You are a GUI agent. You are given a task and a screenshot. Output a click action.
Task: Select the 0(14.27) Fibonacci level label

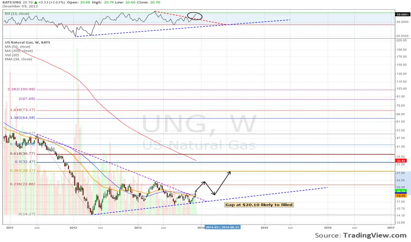[27, 214]
